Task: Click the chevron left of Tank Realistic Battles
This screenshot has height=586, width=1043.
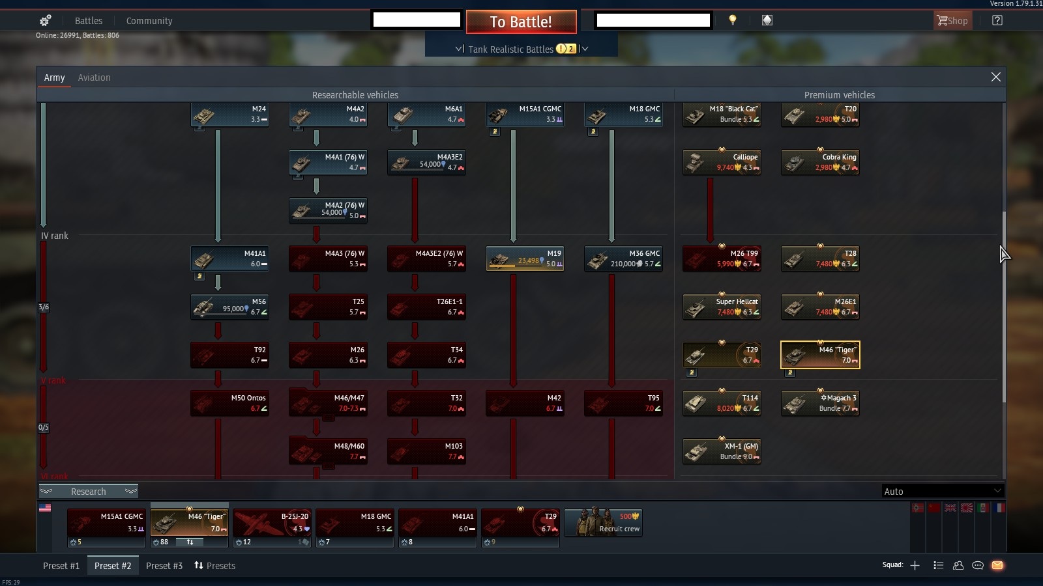Action: tap(459, 49)
